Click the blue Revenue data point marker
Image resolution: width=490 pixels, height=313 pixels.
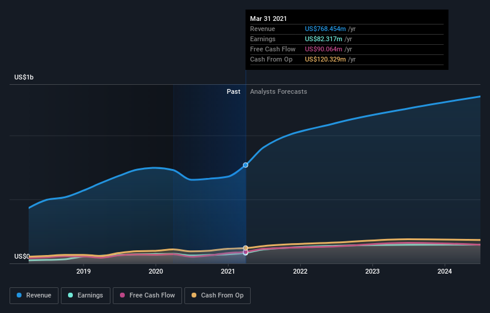tap(246, 165)
